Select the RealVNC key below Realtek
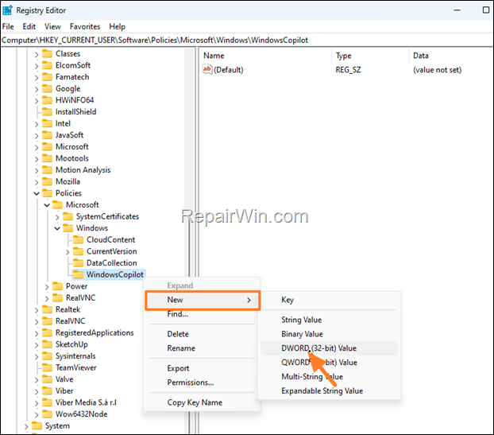 (70, 321)
